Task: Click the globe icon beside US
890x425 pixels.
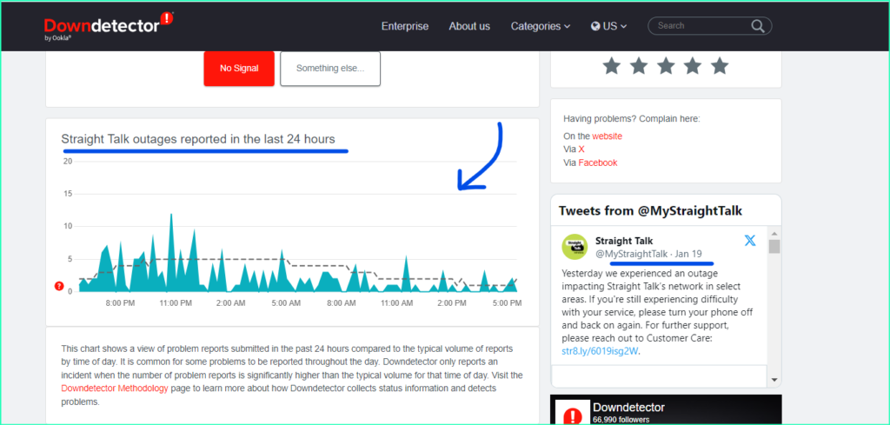Action: pos(595,26)
